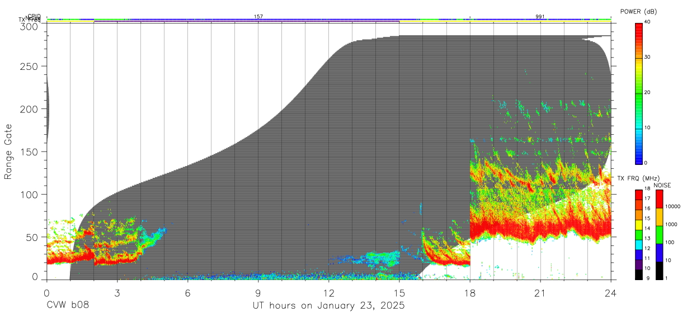Click the x-axis tick label 18
The image size is (687, 317).
pos(469,293)
